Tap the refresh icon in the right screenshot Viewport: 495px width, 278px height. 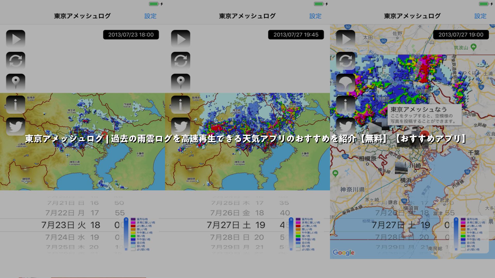(346, 61)
